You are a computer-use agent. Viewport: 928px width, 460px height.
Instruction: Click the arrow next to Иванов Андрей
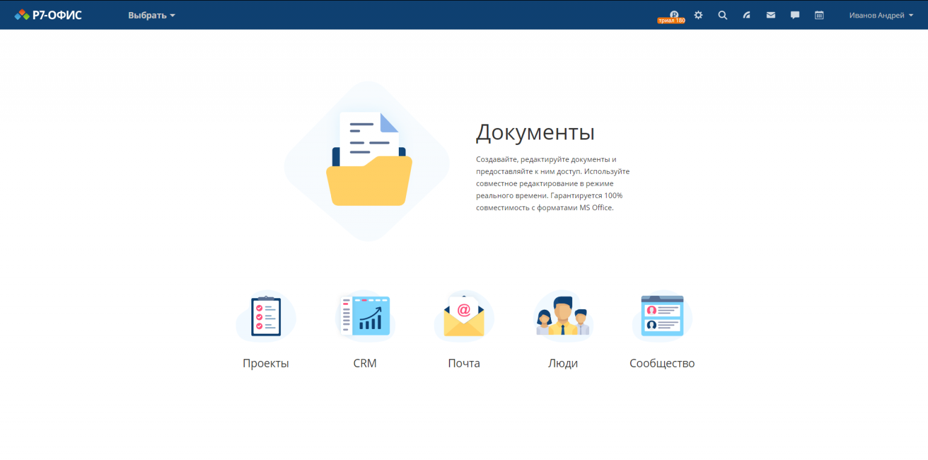pyautogui.click(x=911, y=16)
